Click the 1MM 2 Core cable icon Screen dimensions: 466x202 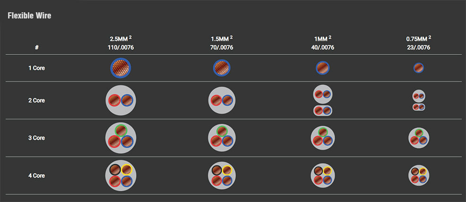pyautogui.click(x=323, y=101)
